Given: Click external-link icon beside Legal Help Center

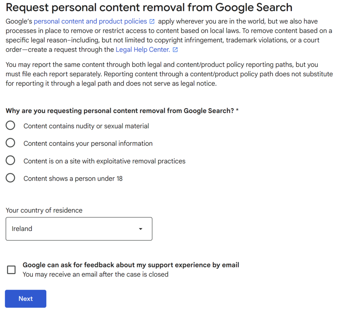Looking at the screenshot, I should click(175, 49).
